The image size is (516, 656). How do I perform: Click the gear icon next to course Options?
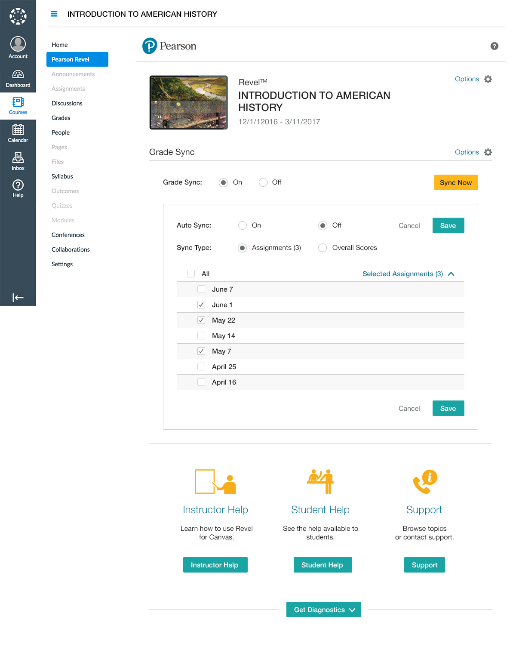tap(488, 79)
